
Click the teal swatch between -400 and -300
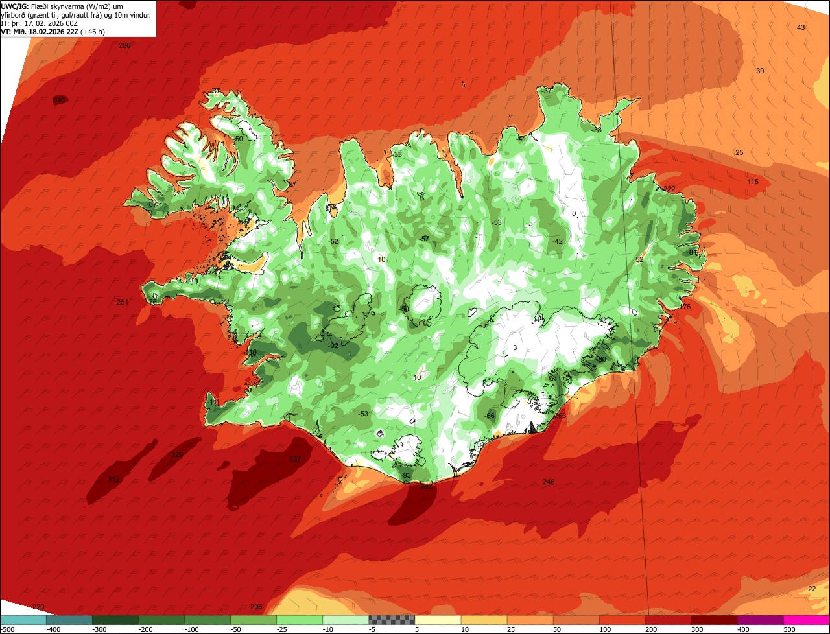69,620
